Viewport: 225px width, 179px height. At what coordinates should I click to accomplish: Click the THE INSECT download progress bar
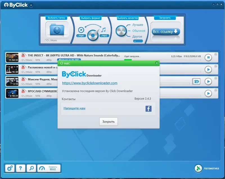click(x=162, y=60)
